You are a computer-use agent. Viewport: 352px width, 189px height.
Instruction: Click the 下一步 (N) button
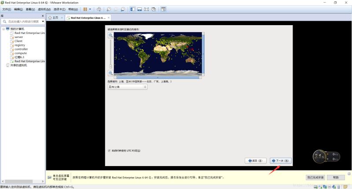[280, 161]
